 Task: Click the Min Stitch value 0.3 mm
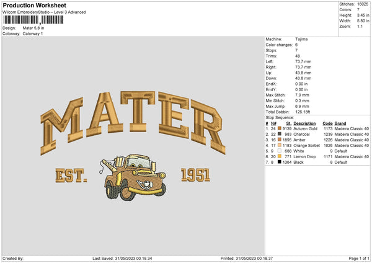[302, 100]
